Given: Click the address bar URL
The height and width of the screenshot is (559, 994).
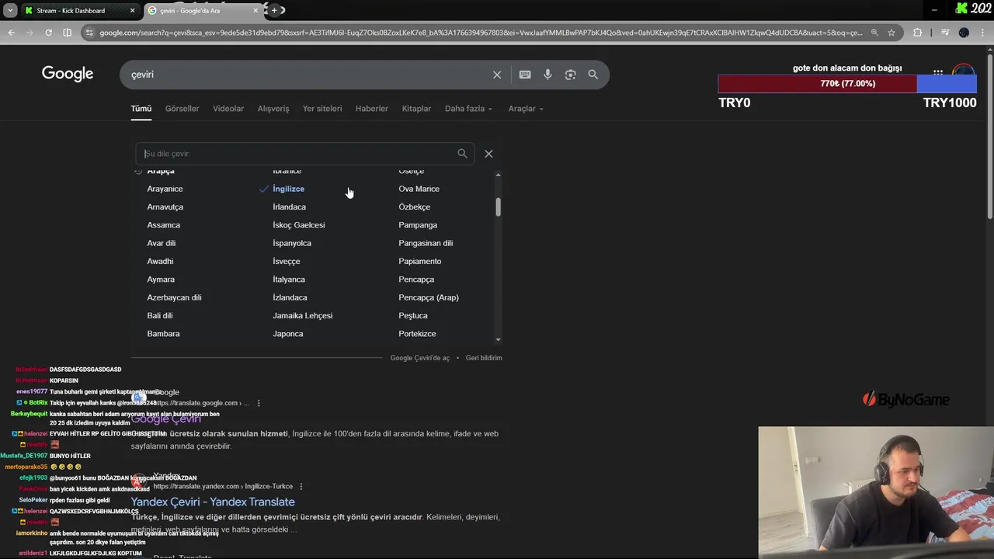Looking at the screenshot, I should (x=481, y=33).
